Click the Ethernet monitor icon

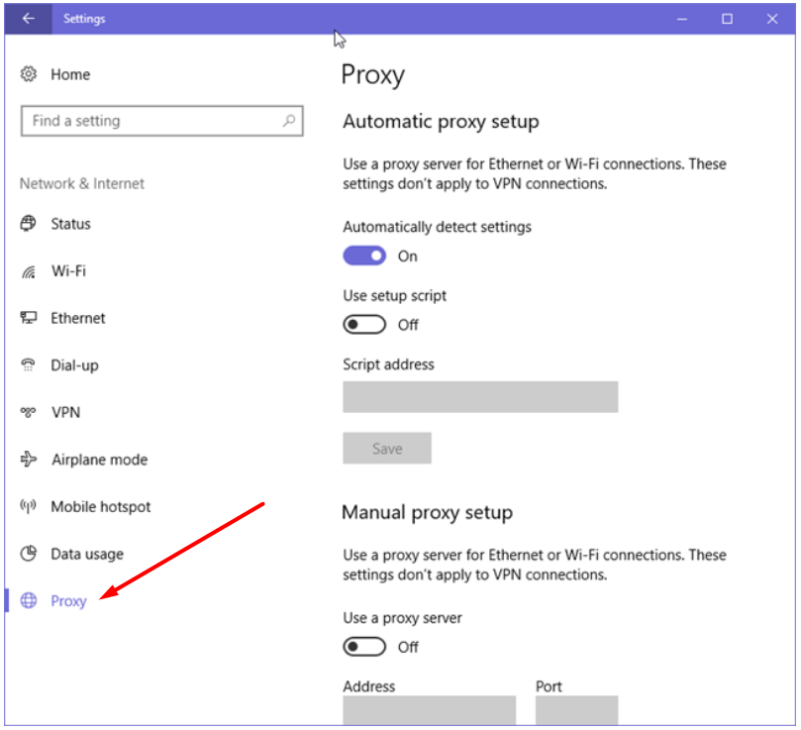[x=29, y=318]
